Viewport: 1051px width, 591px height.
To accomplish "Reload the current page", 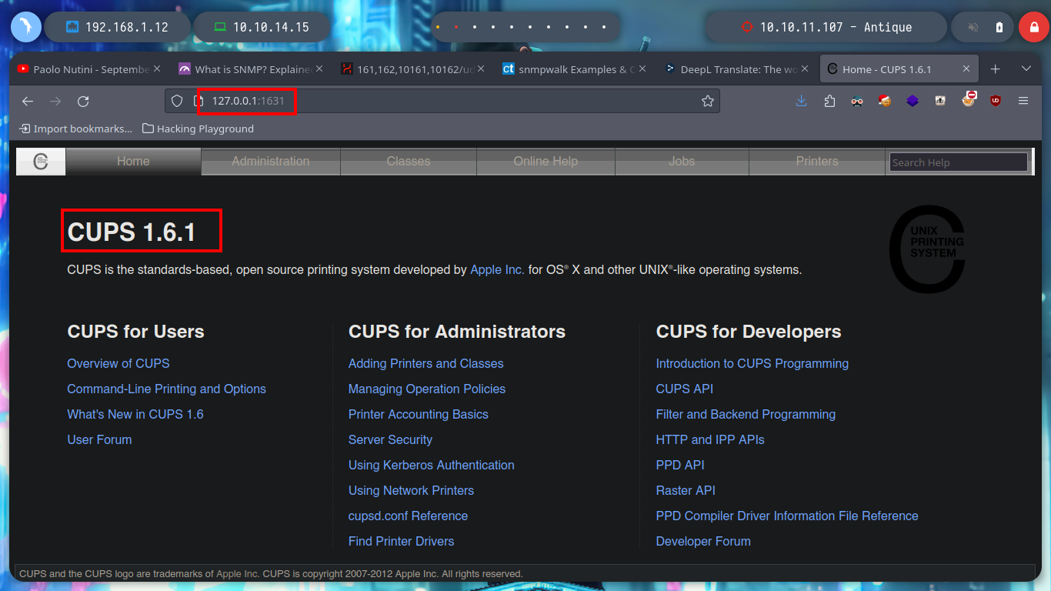I will (x=83, y=101).
